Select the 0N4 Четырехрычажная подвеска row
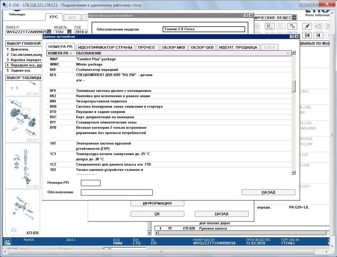The height and width of the screenshot is (257, 337). (x=169, y=101)
